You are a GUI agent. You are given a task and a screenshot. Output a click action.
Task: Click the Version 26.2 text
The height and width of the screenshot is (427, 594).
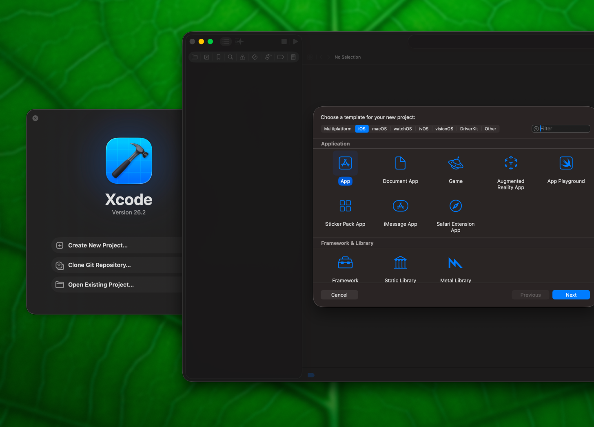[x=129, y=212]
